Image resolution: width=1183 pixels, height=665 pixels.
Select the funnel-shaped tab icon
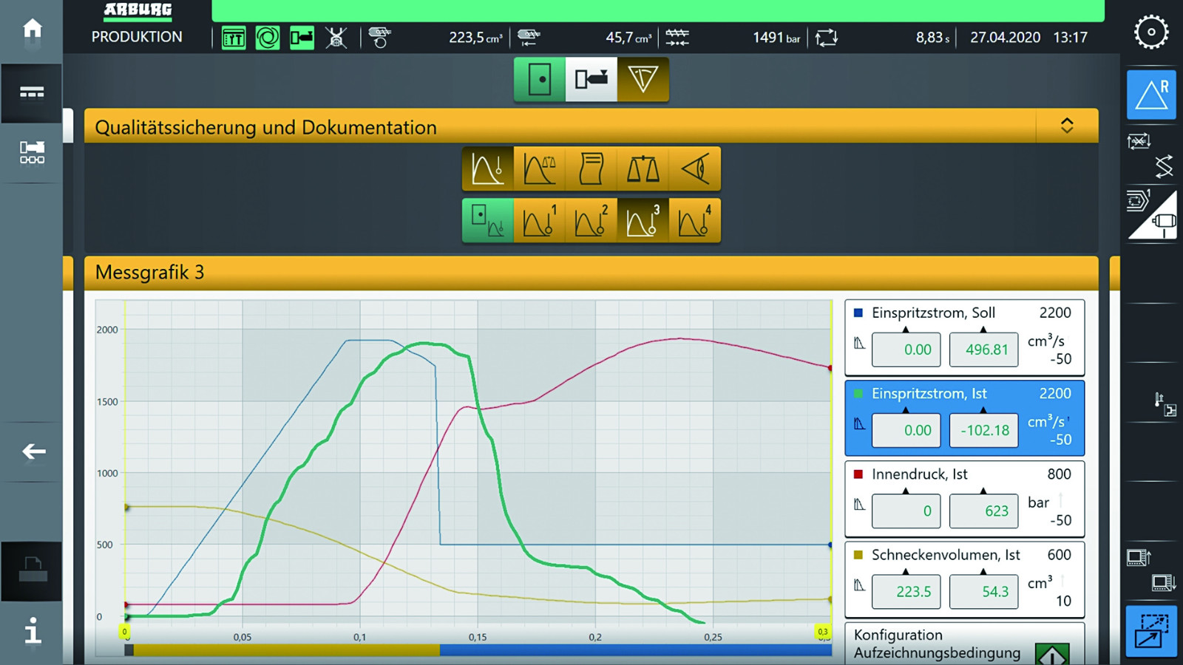coord(643,79)
